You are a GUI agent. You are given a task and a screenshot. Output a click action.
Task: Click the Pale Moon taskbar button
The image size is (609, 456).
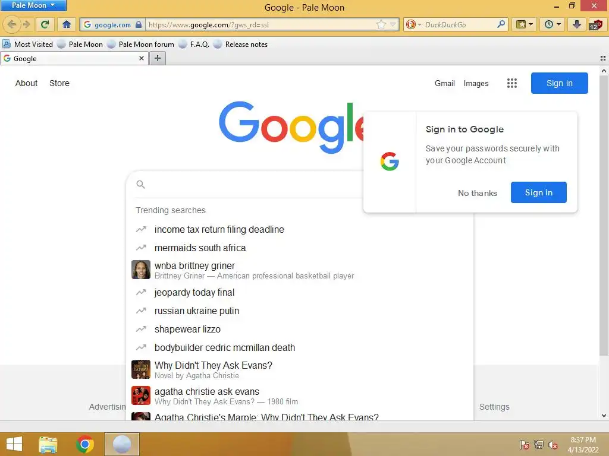[121, 444]
